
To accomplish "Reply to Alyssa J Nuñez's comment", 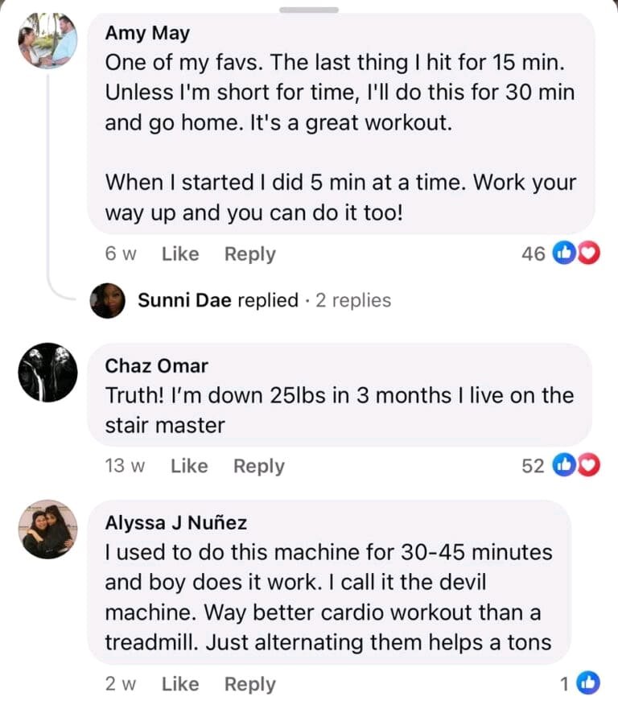I will [x=249, y=684].
